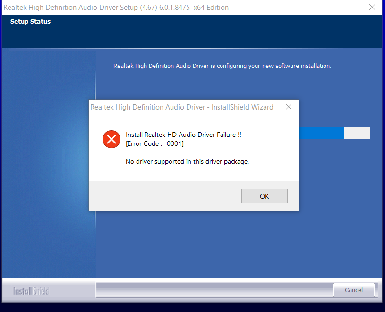
Task: Close the Realtek Audio Driver Setup window
Action: (372, 8)
